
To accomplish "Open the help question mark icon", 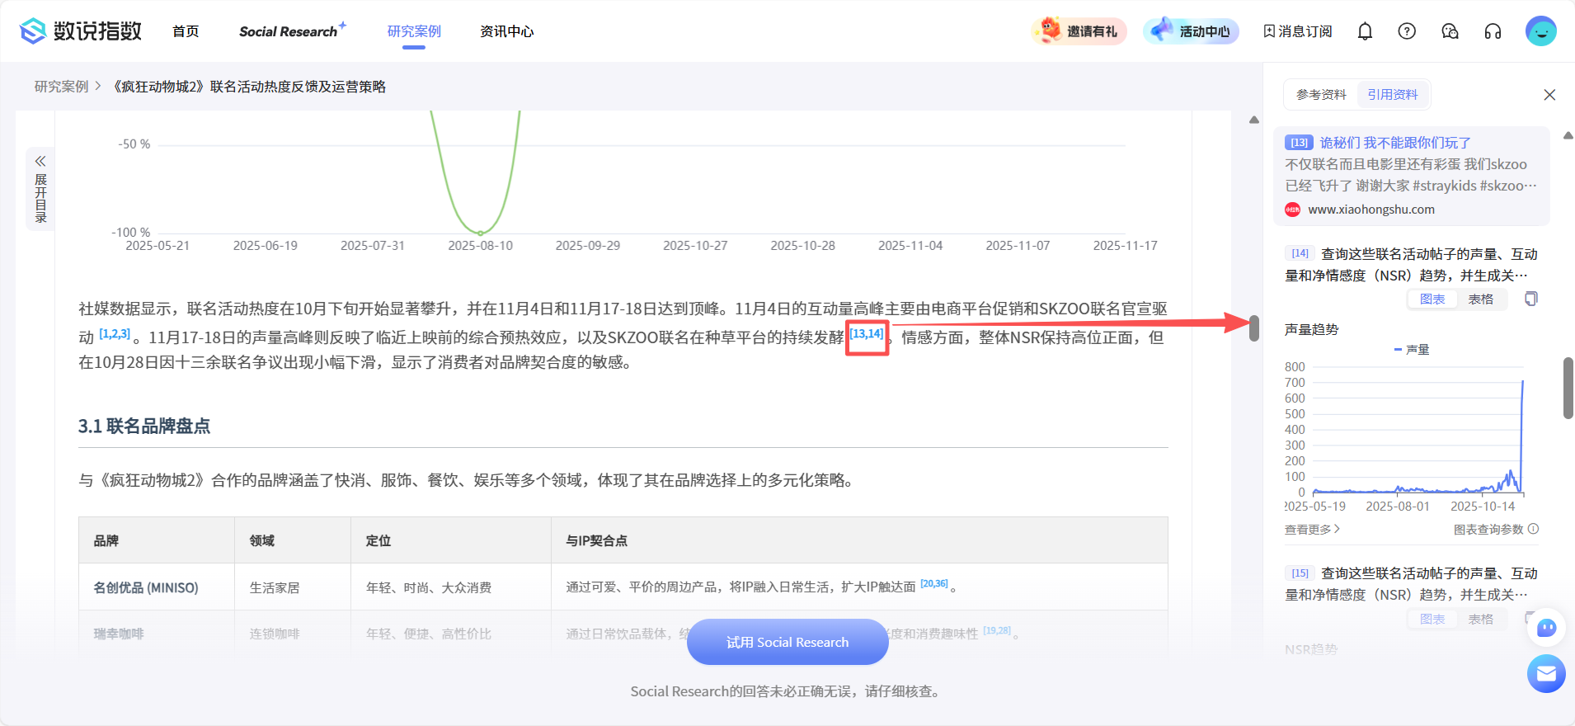I will point(1407,31).
